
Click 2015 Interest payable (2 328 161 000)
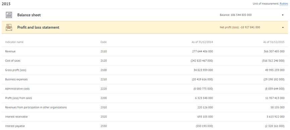click(x=275, y=126)
